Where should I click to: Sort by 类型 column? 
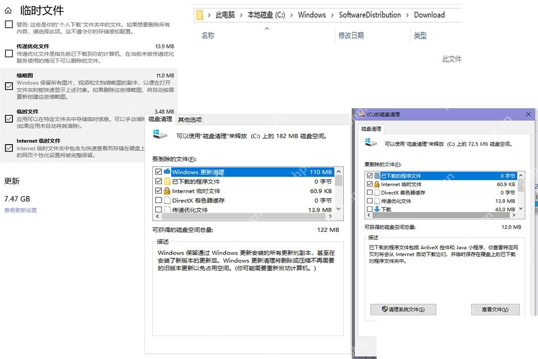tap(420, 35)
